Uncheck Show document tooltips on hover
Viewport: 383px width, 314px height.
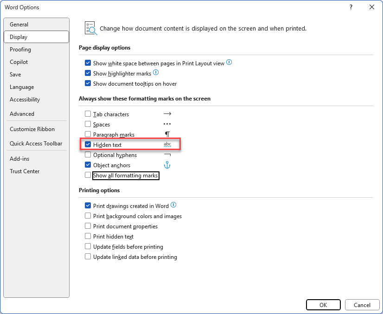[x=88, y=83]
